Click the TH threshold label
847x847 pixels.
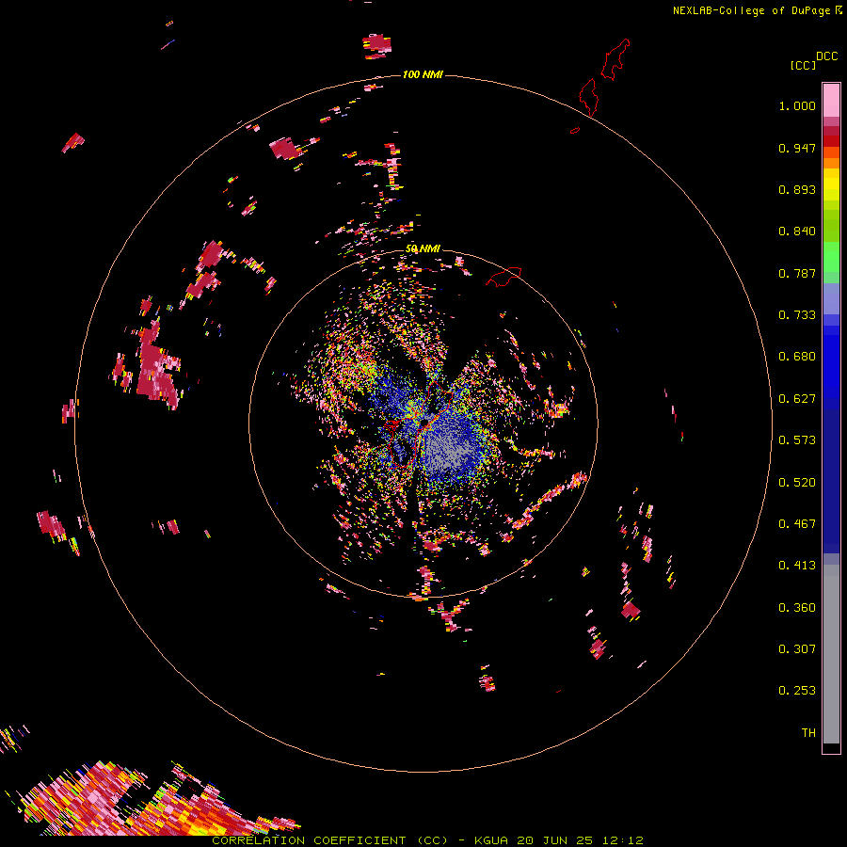[808, 733]
